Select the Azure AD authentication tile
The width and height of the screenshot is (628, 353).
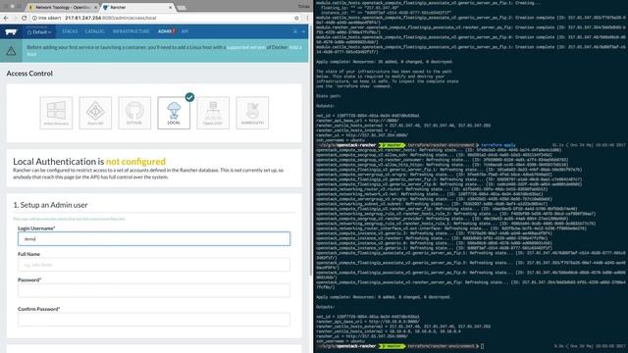(95, 113)
